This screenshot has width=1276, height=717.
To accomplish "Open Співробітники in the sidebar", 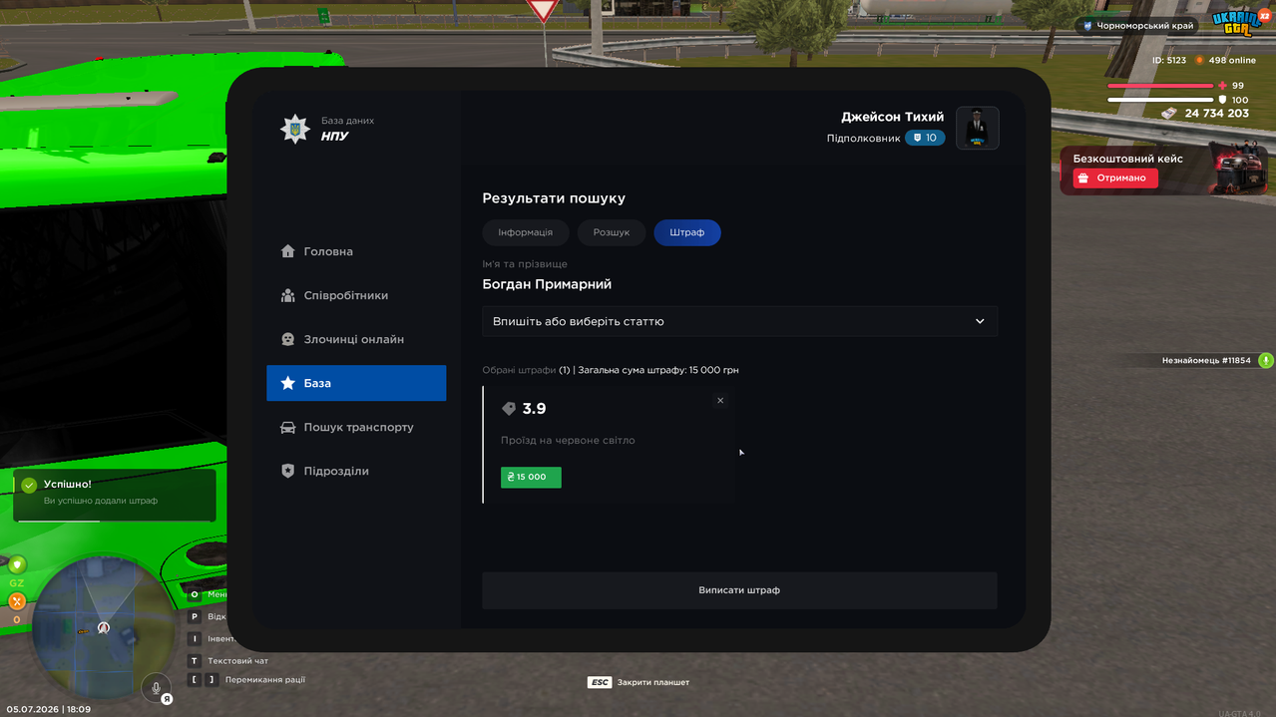I will point(356,295).
